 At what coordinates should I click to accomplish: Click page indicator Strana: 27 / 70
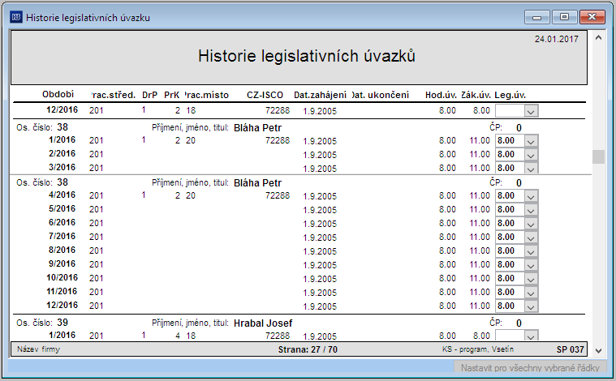point(308,349)
